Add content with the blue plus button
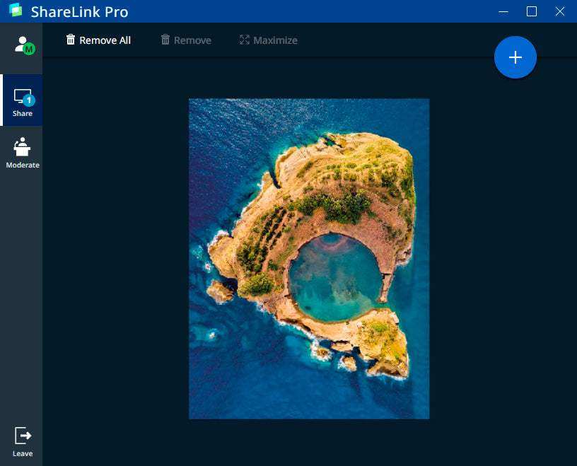The image size is (577, 466). [x=515, y=57]
